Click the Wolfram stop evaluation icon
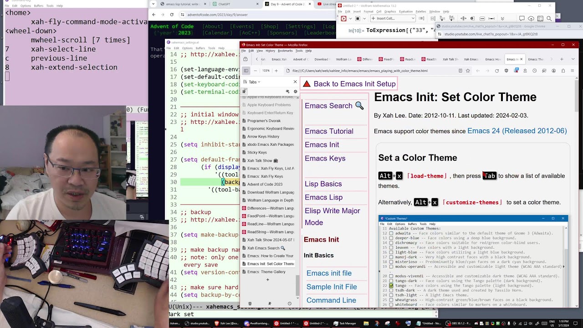Image resolution: width=583 pixels, height=328 pixels. click(x=358, y=18)
